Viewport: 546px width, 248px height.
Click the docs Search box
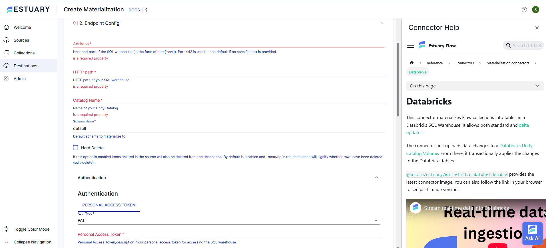point(523,45)
